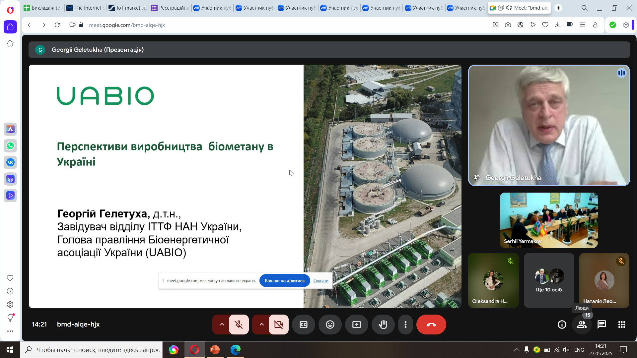637x358 pixels.
Task: Click the 'Сховати' link
Action: pyautogui.click(x=320, y=280)
